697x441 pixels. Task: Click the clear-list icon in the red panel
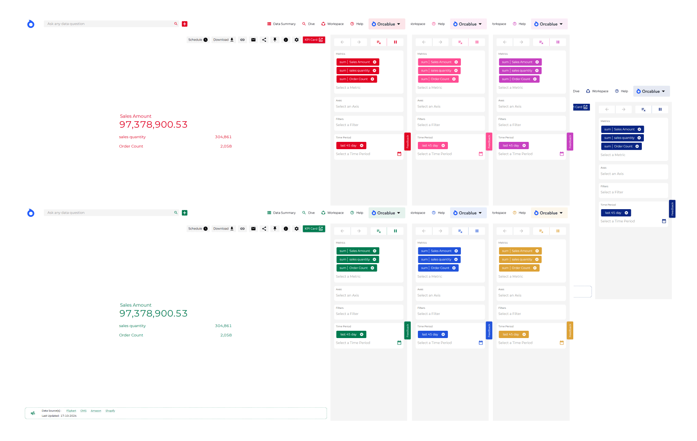pos(379,42)
